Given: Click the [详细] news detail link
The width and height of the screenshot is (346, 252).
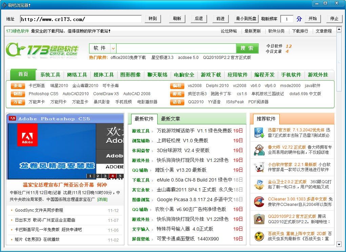Looking at the screenshot, I should (x=102, y=199).
